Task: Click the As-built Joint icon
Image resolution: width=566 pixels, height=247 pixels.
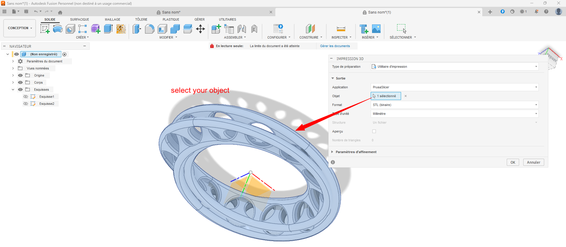Action: [254, 29]
